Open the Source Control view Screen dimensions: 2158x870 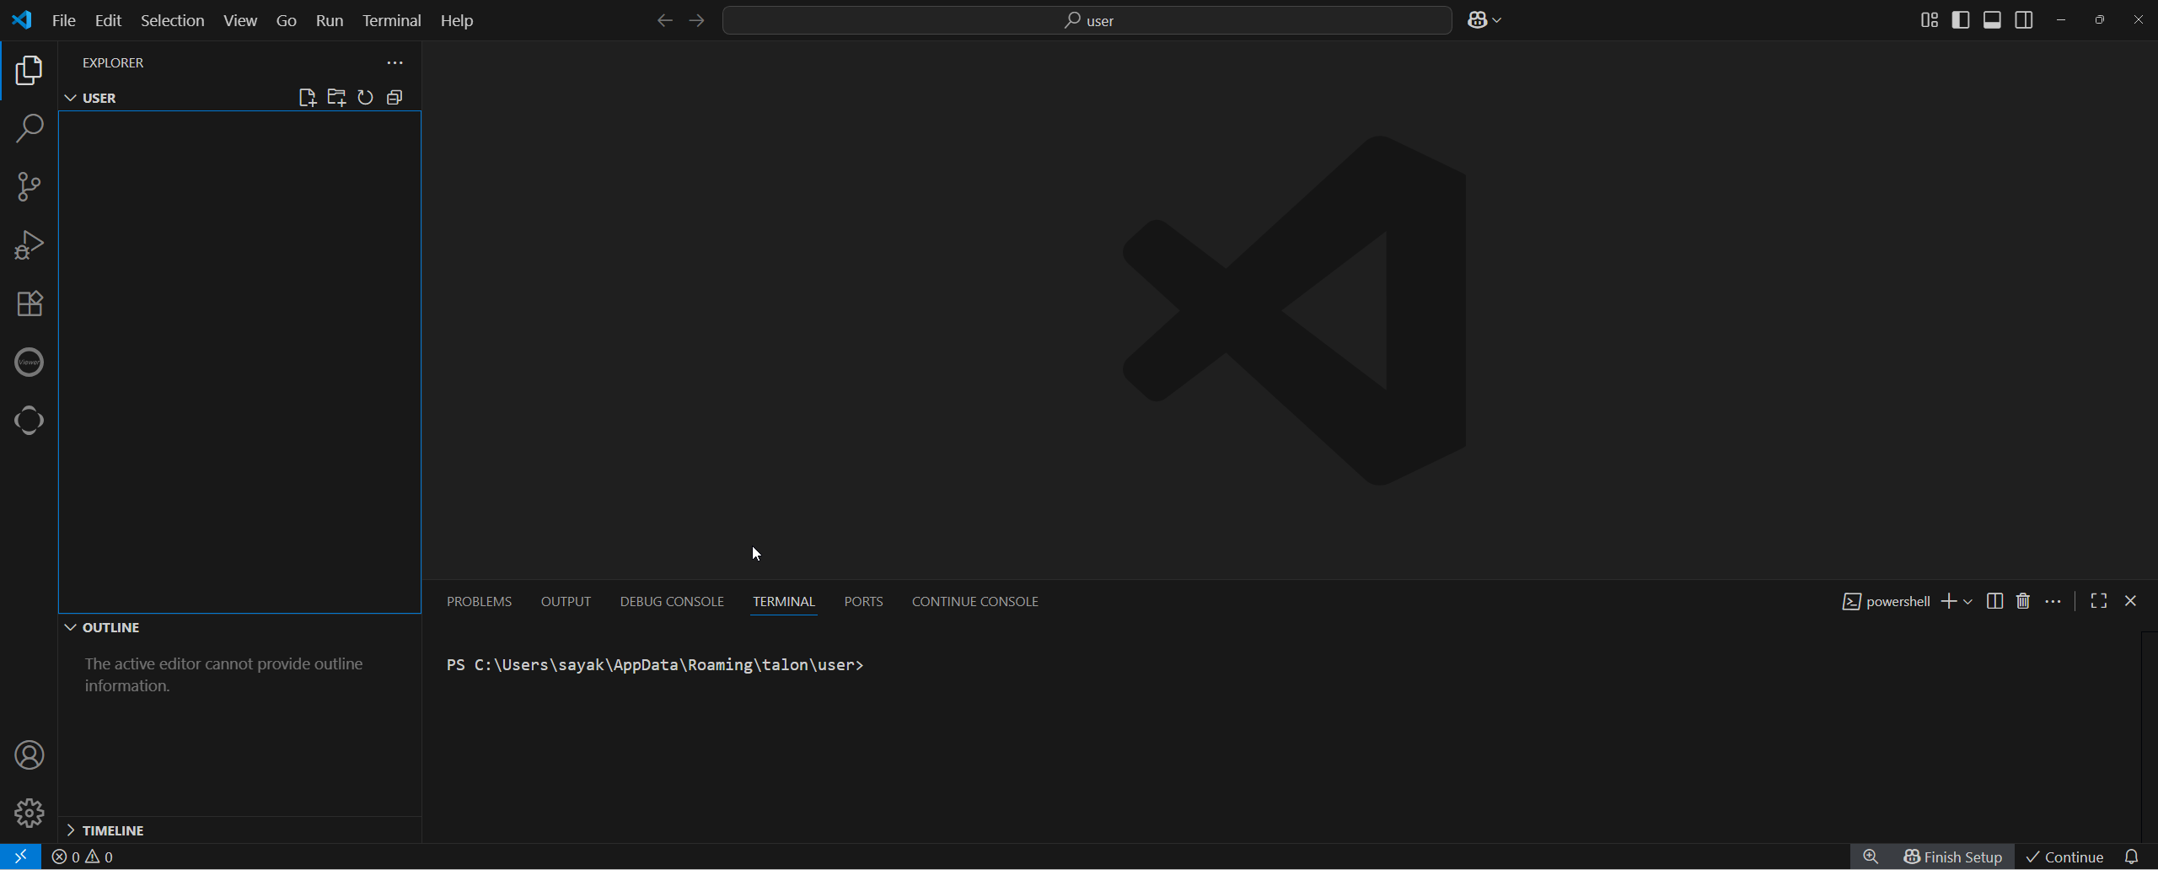tap(29, 186)
